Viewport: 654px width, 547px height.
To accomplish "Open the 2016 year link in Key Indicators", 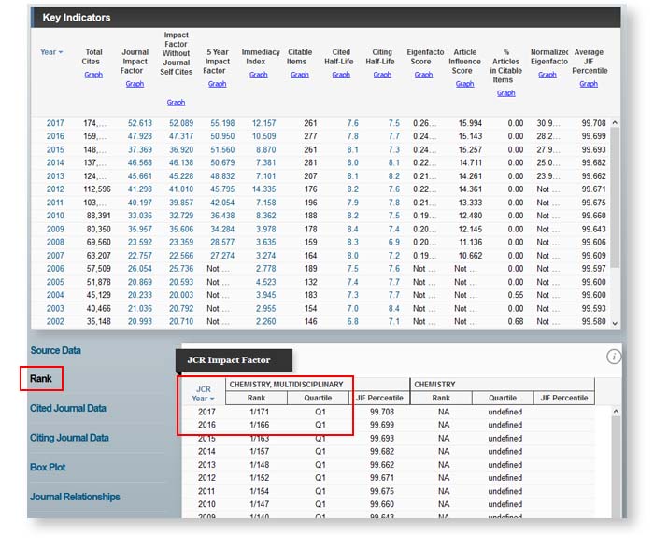I will pos(55,136).
